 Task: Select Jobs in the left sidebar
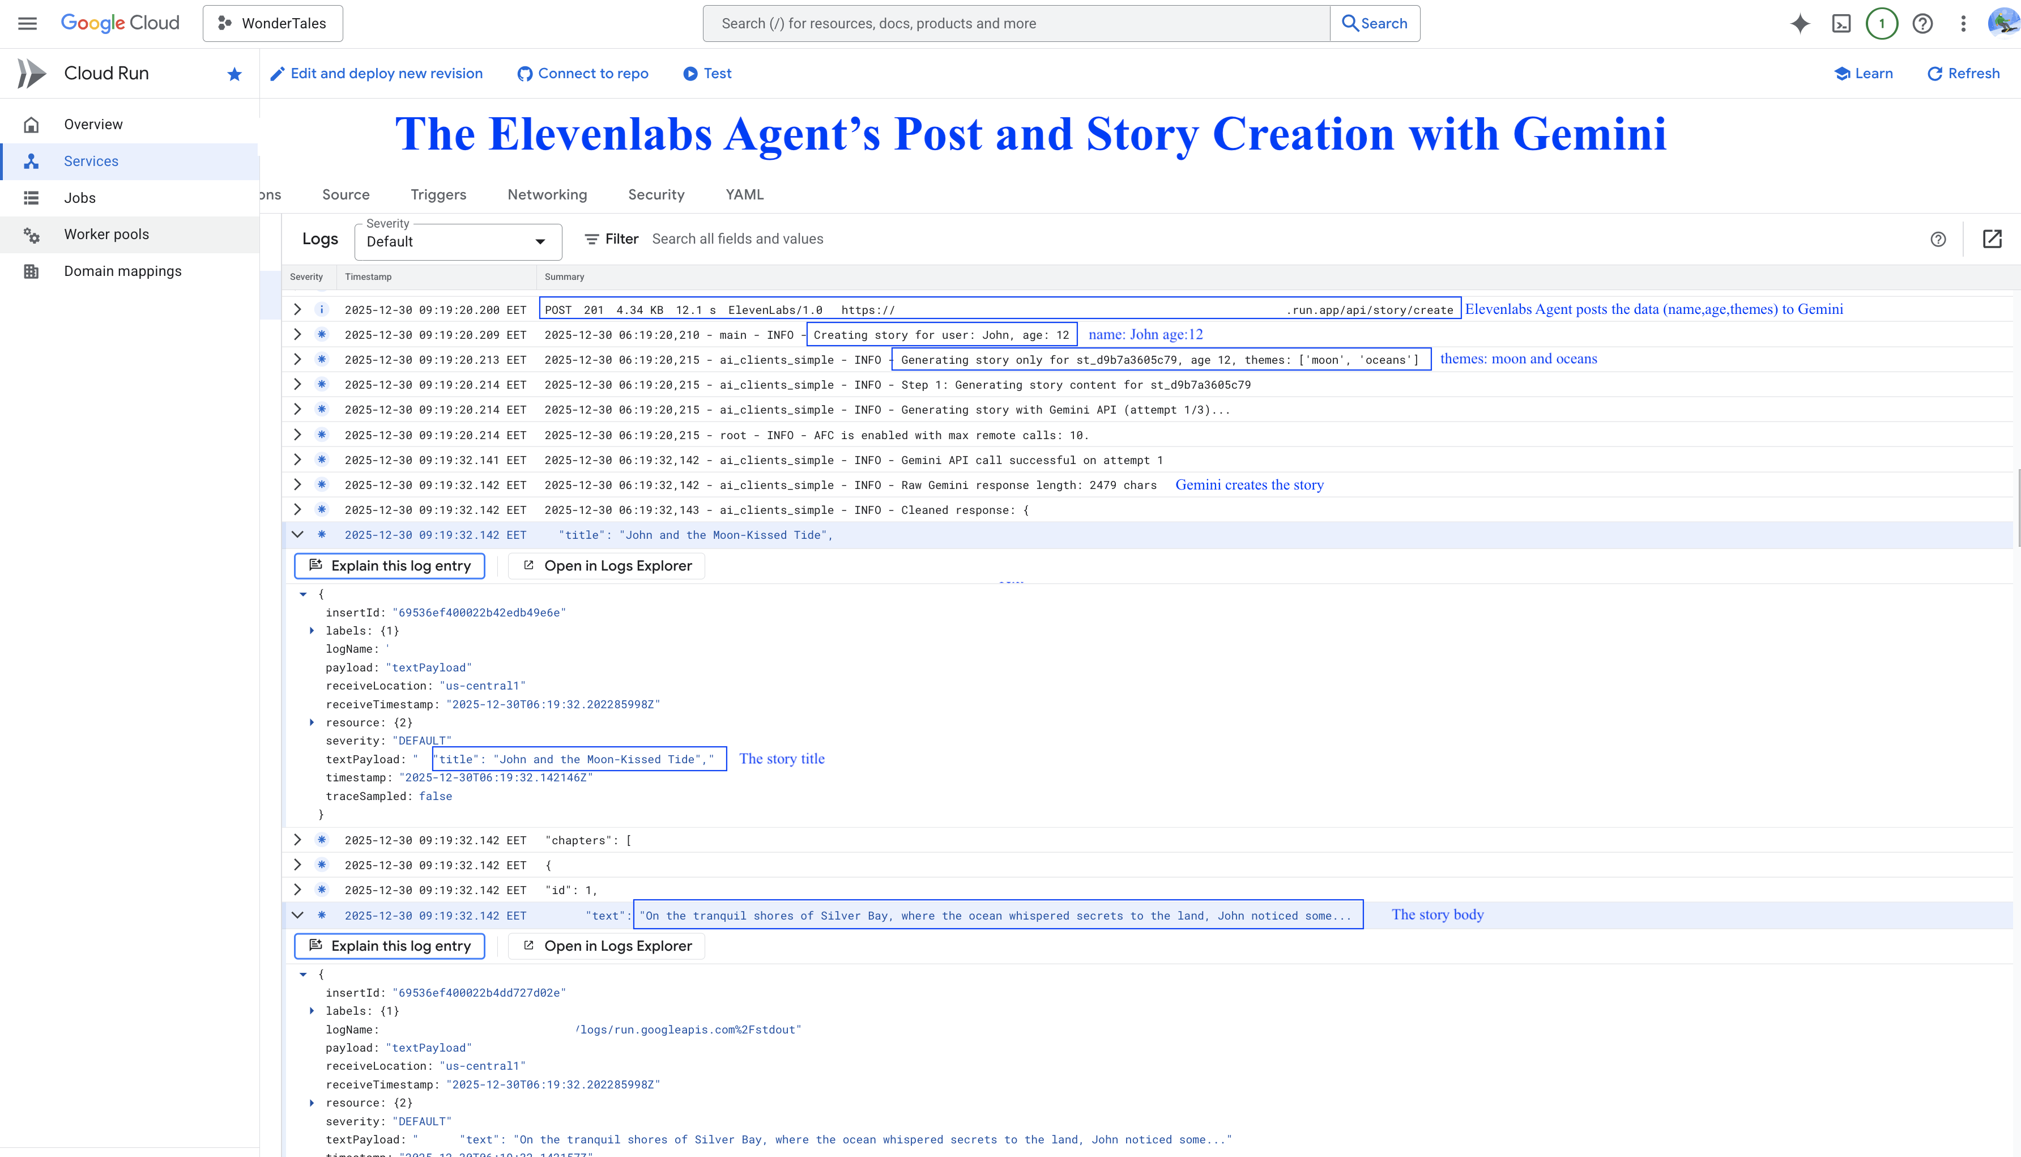[x=79, y=198]
